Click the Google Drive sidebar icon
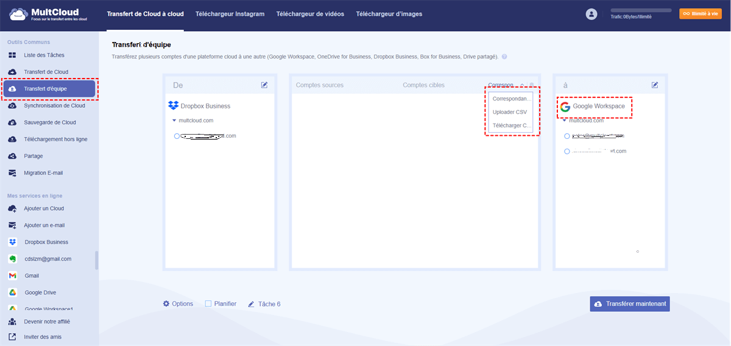Image resolution: width=731 pixels, height=346 pixels. tap(12, 292)
